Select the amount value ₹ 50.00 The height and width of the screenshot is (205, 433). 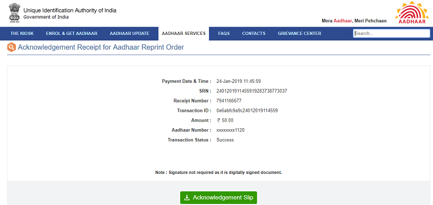click(225, 120)
